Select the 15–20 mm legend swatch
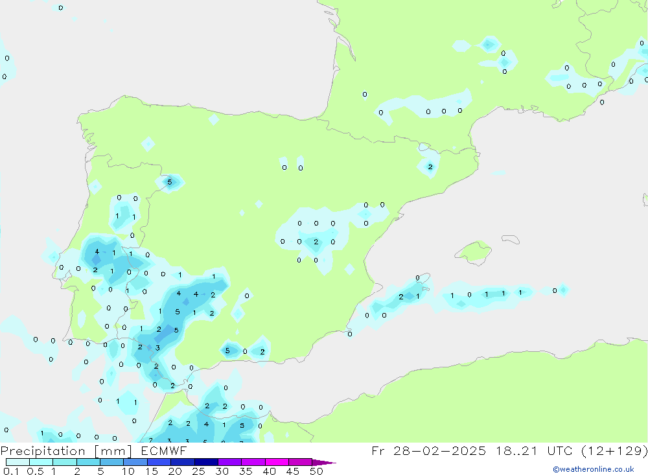648x475 pixels. (159, 462)
